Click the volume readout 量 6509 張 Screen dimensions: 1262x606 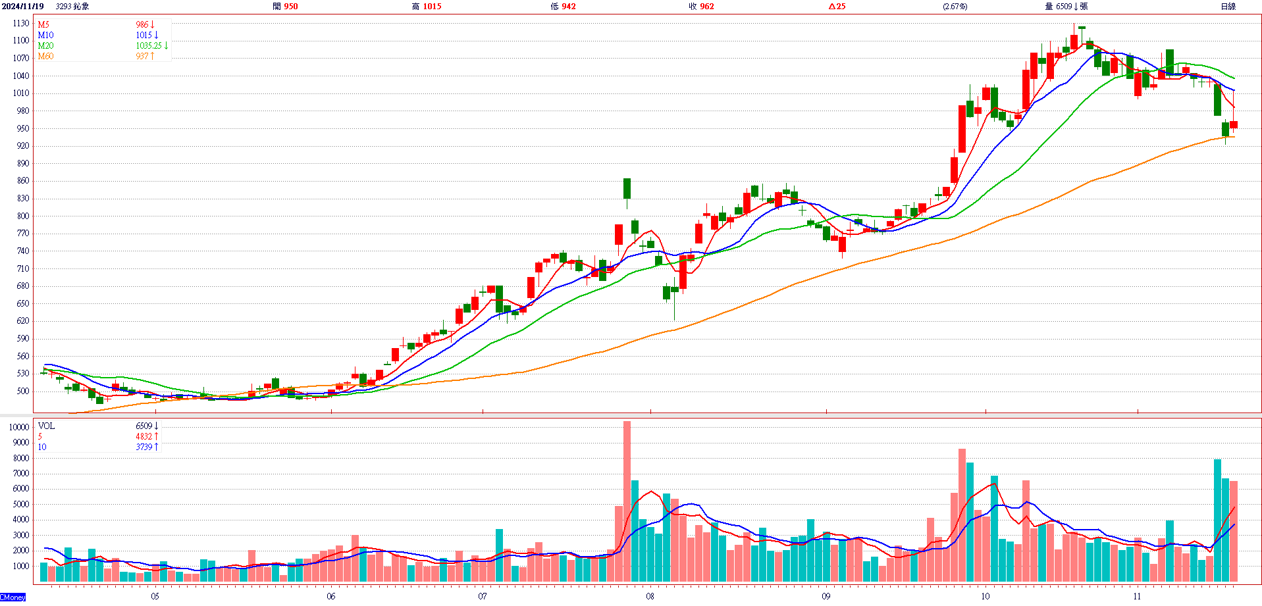pos(1066,6)
